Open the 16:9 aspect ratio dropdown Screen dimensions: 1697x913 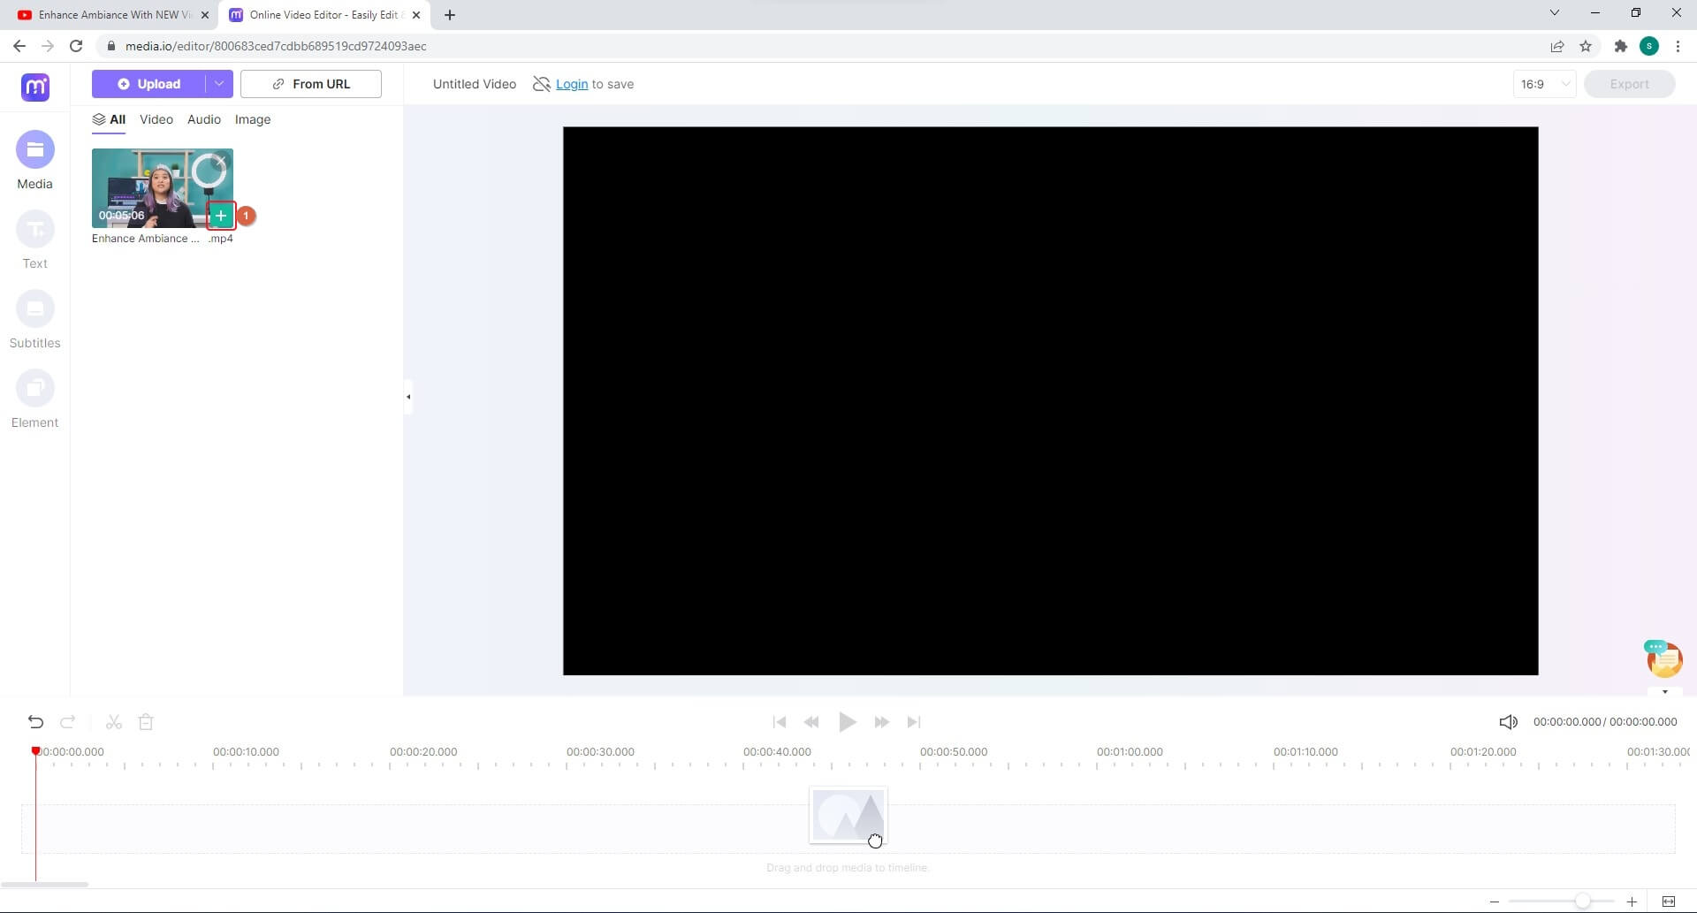click(1544, 84)
